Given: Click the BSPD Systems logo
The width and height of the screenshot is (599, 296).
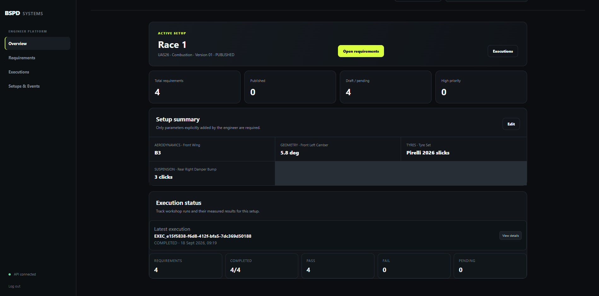Looking at the screenshot, I should 24,13.
